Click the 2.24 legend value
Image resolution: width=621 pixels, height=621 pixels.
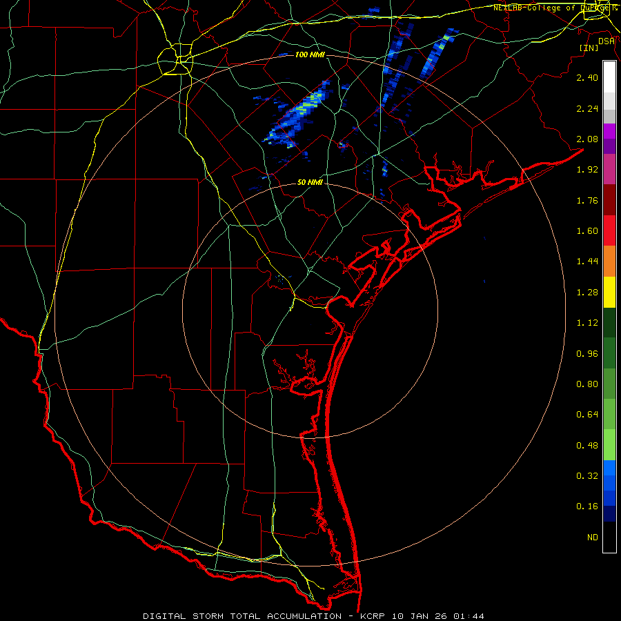point(587,108)
